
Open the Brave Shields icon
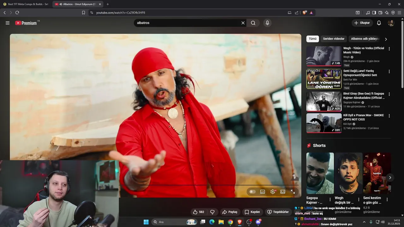click(304, 13)
